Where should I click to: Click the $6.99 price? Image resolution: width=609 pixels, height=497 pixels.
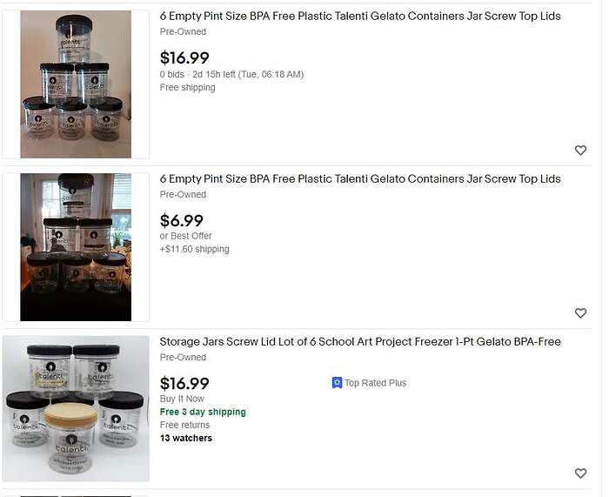coord(182,221)
